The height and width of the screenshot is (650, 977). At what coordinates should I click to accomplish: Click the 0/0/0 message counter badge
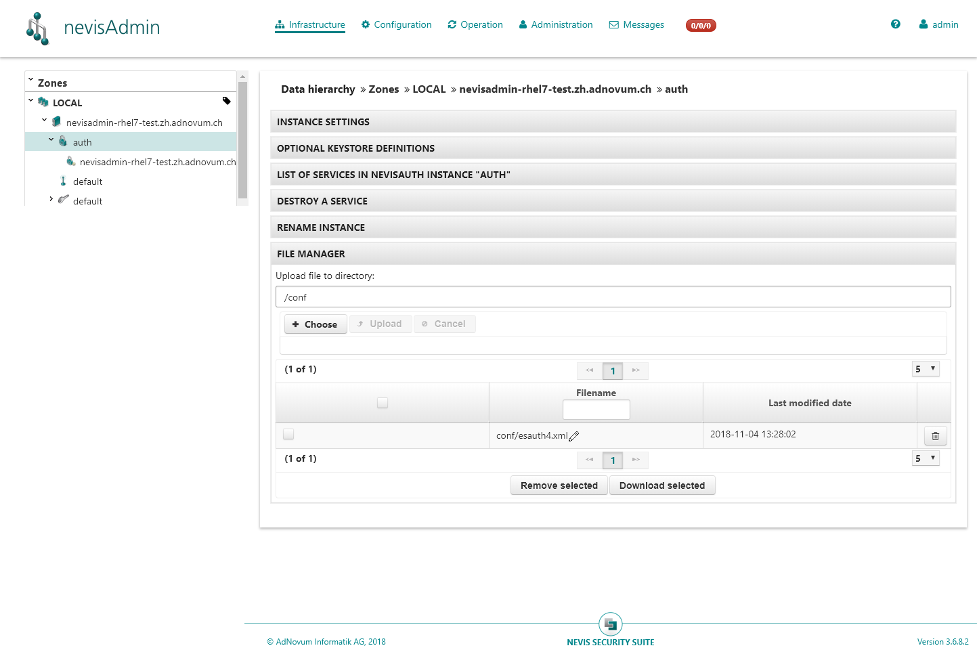point(701,26)
